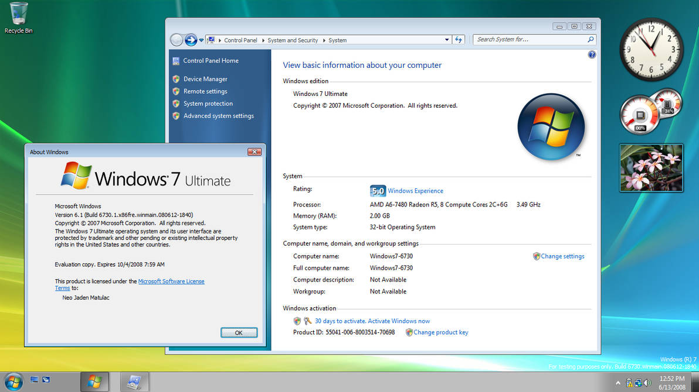Open the Start menu orb

pos(14,382)
